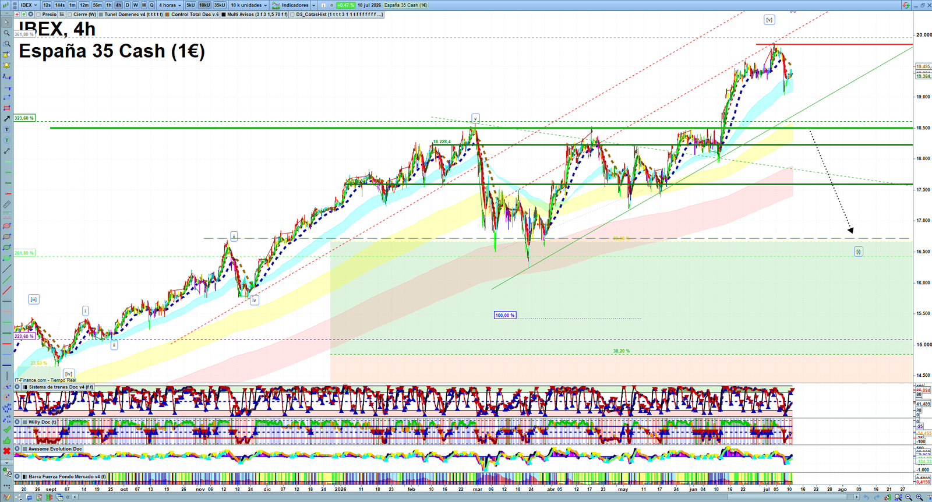
Task: Select the yellow bell alert tool
Action: click(7, 65)
